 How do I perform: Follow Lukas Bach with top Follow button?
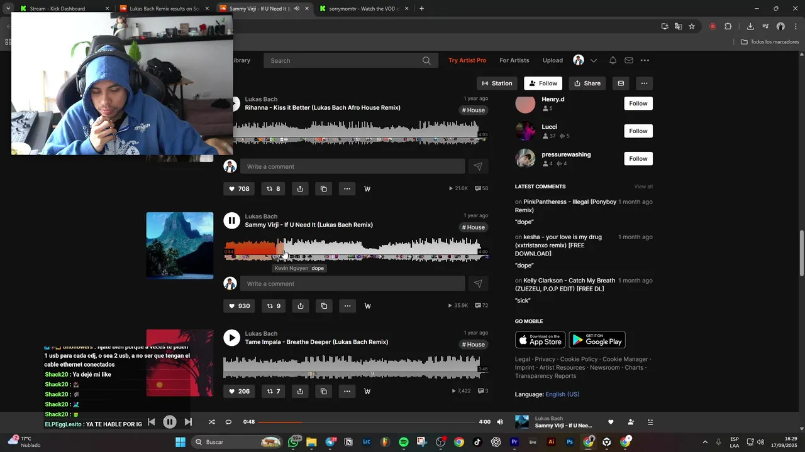pyautogui.click(x=543, y=83)
